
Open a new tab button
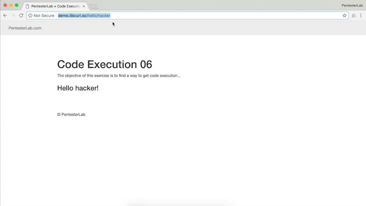[x=93, y=7]
